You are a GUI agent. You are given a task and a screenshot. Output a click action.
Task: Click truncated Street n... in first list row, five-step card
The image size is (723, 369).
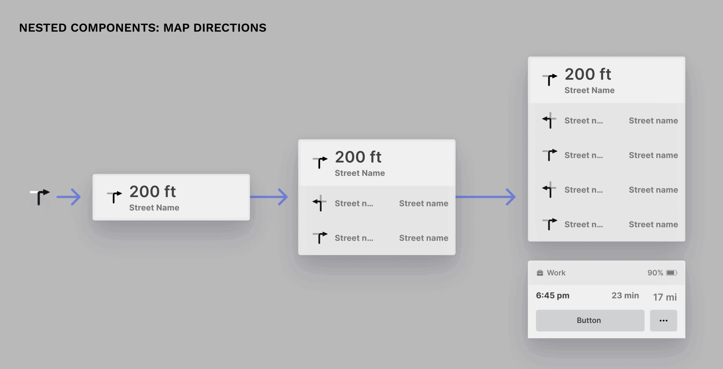(x=583, y=121)
